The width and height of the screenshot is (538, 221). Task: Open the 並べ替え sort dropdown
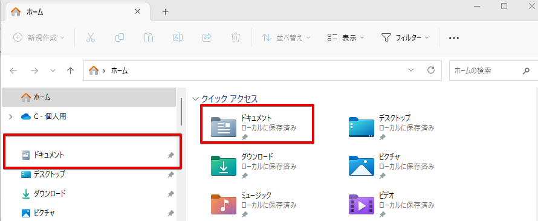286,37
